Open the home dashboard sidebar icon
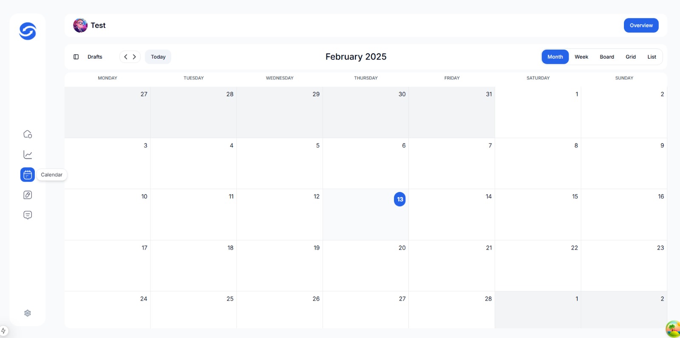 tap(28, 134)
